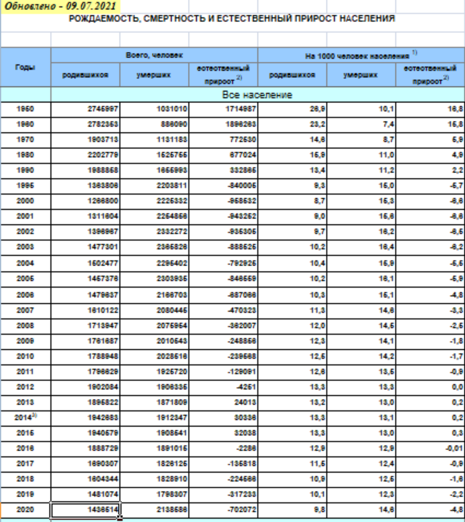Image resolution: width=465 pixels, height=522 pixels.
Task: Select natural increase total in 1970 row
Action: 223,140
